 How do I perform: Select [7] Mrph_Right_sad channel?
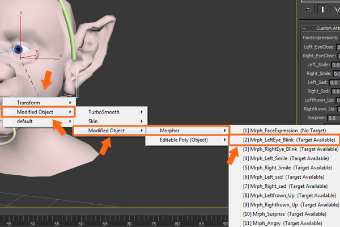[284, 186]
